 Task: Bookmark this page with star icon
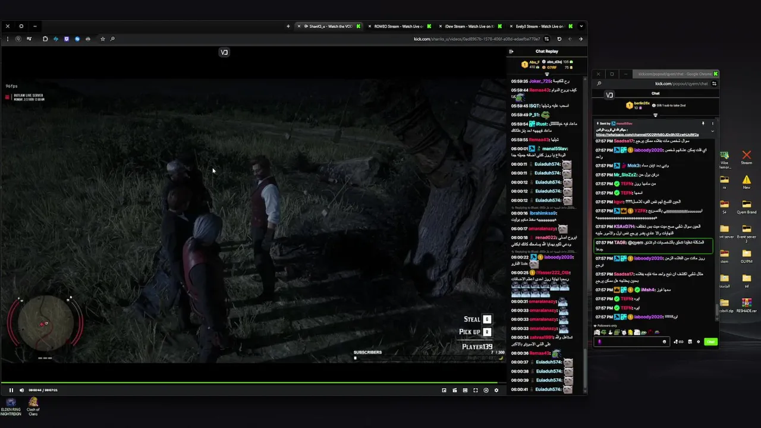pos(102,39)
